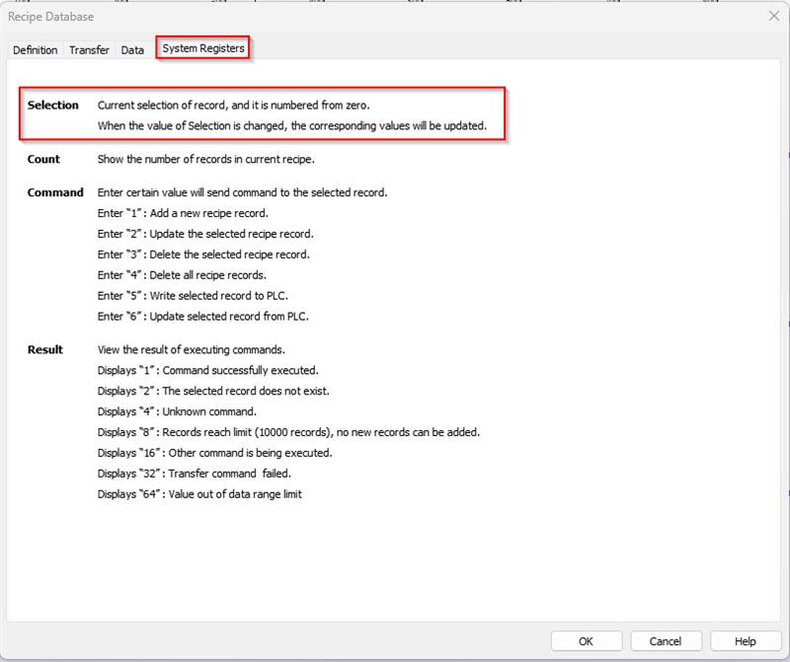790x662 pixels.
Task: Click 'Update the selected recipe record' line
Action: click(x=205, y=234)
